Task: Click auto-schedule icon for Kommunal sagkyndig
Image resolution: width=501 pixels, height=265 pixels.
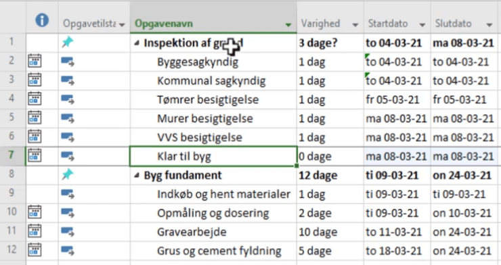Action: pyautogui.click(x=68, y=80)
